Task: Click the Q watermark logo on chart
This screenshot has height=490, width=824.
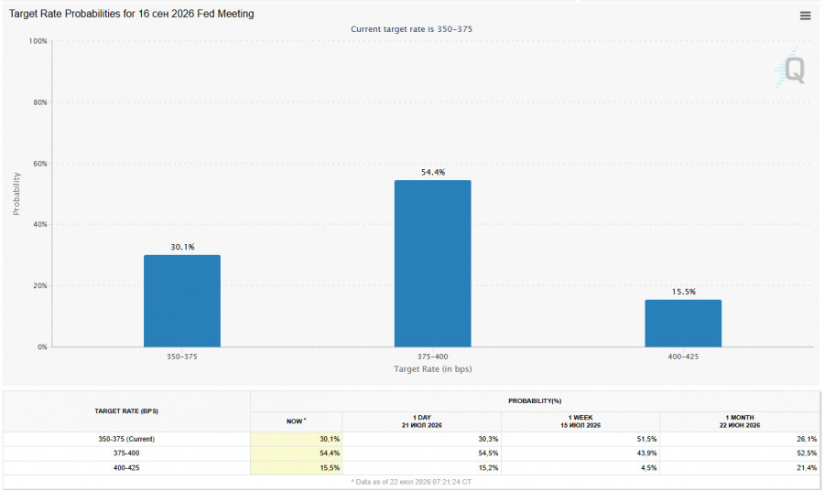Action: point(790,69)
